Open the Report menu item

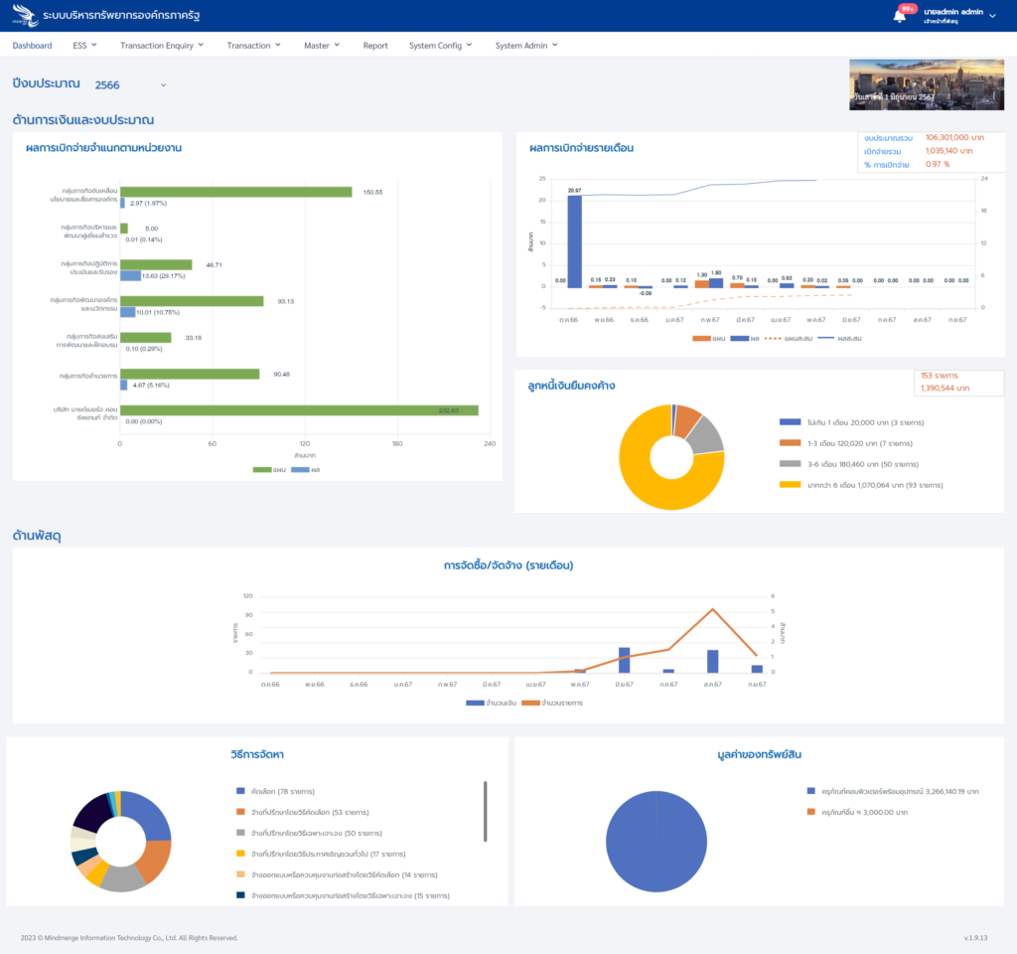tap(375, 46)
